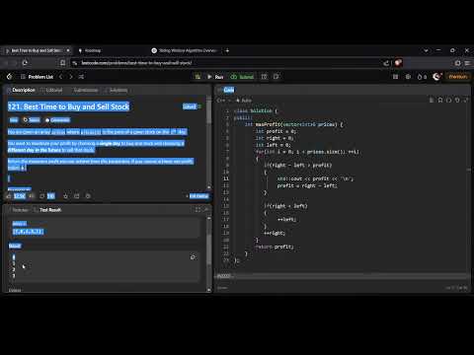Open the layout icon in the top bar
Image resolution: width=474 pixels, height=355 pixels.
point(395,77)
